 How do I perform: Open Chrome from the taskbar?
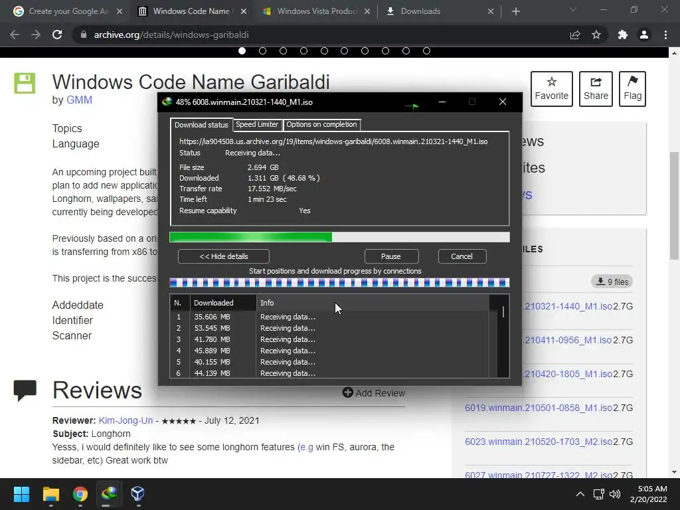point(80,494)
